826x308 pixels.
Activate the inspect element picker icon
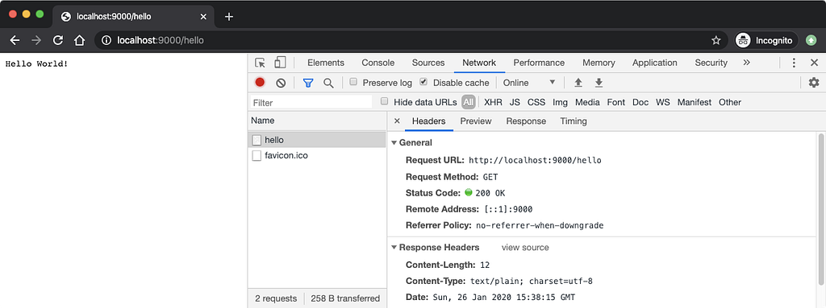[261, 63]
